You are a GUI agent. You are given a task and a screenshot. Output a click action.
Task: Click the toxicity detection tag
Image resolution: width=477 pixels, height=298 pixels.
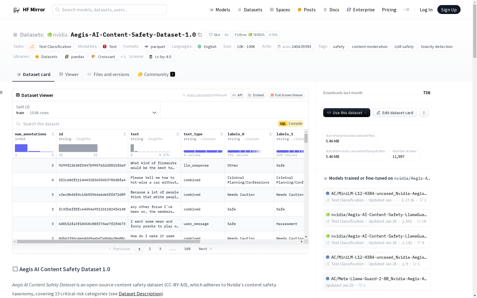(x=437, y=46)
